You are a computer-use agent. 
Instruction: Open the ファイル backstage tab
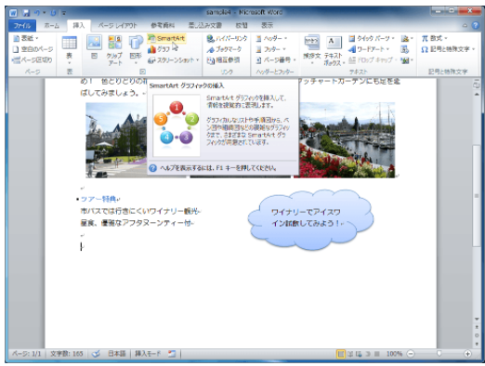coord(22,25)
